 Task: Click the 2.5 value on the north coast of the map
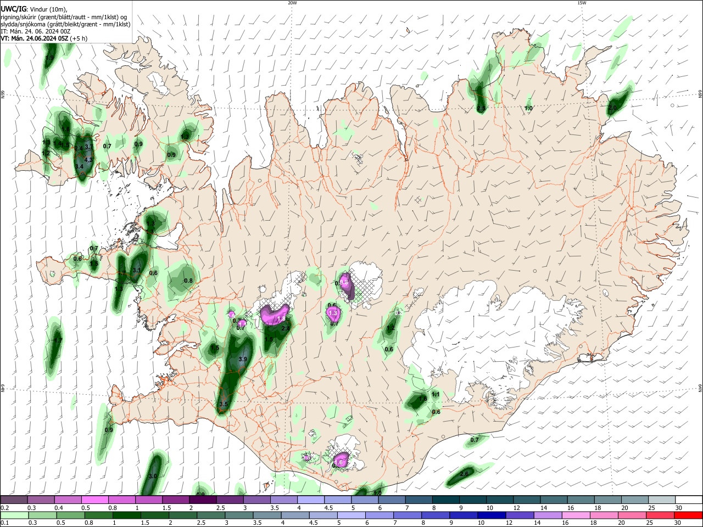click(481, 109)
